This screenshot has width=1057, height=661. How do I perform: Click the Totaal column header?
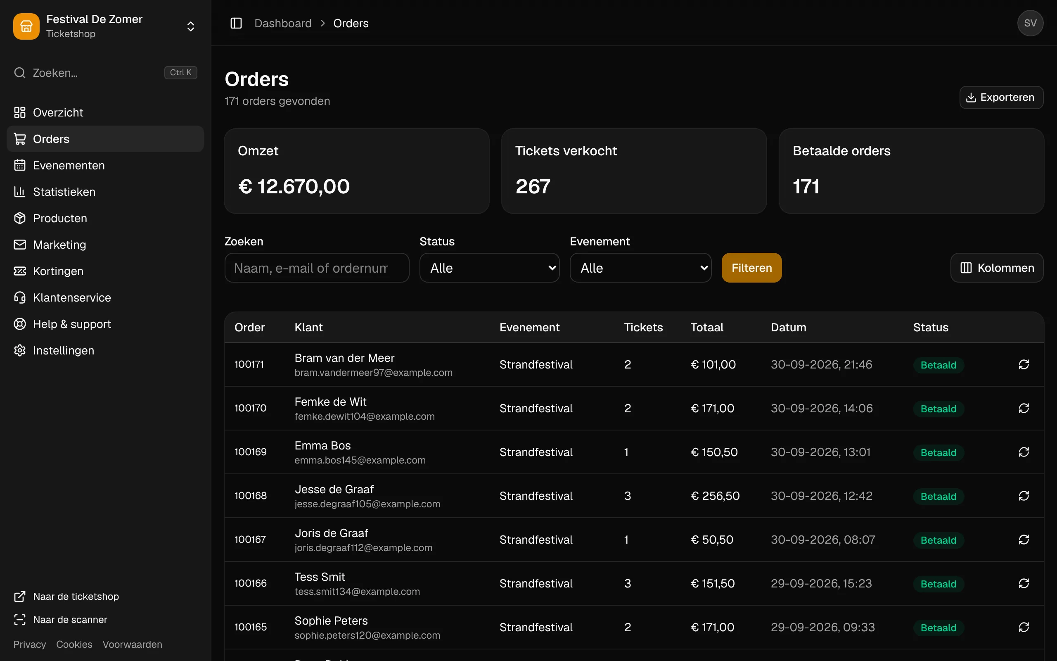click(x=707, y=327)
